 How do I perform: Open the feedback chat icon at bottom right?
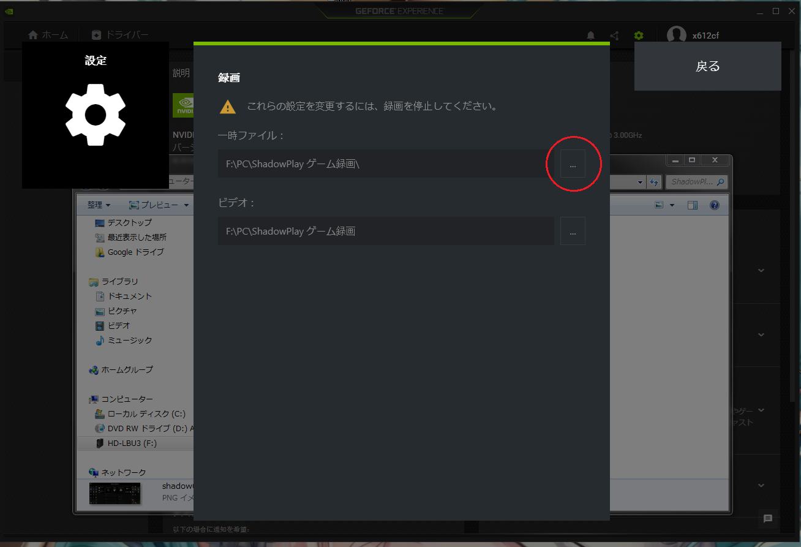tap(768, 519)
